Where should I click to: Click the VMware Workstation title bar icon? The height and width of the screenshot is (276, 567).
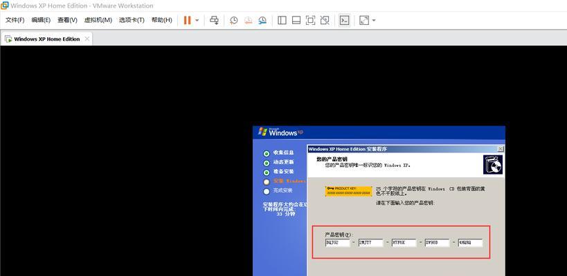(4, 6)
